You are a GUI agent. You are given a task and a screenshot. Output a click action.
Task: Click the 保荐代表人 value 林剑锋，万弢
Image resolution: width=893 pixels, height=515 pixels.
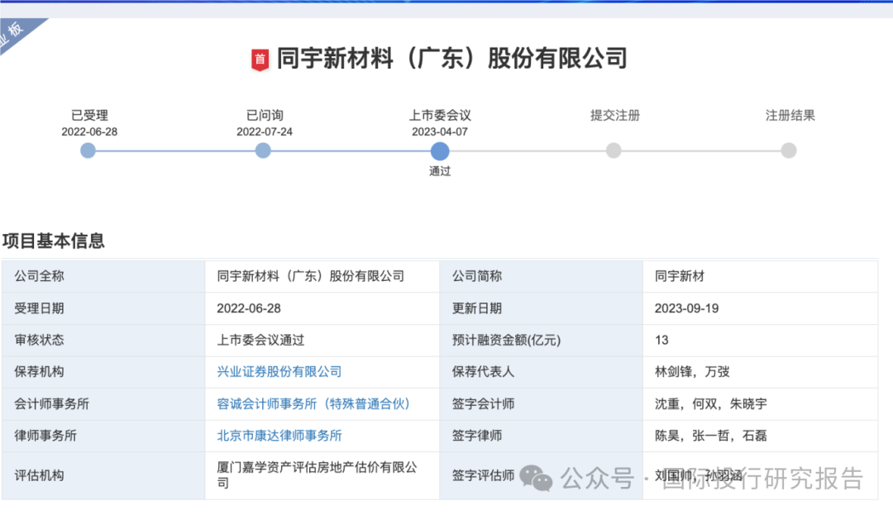click(x=692, y=372)
